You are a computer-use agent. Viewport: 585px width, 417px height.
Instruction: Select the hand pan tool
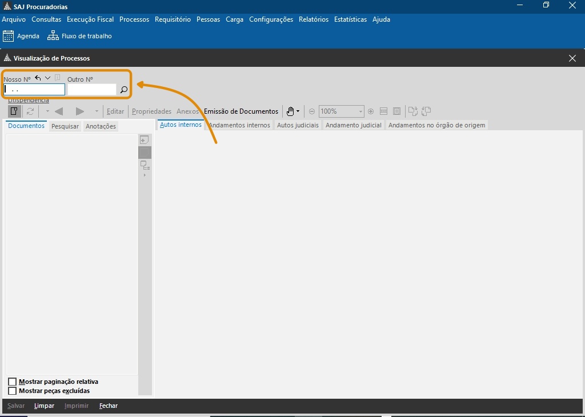point(290,111)
